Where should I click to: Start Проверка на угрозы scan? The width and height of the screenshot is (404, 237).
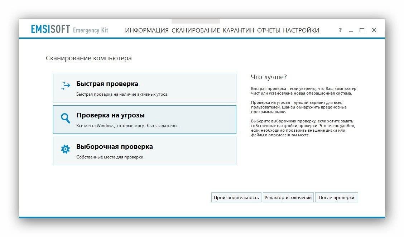pyautogui.click(x=145, y=120)
